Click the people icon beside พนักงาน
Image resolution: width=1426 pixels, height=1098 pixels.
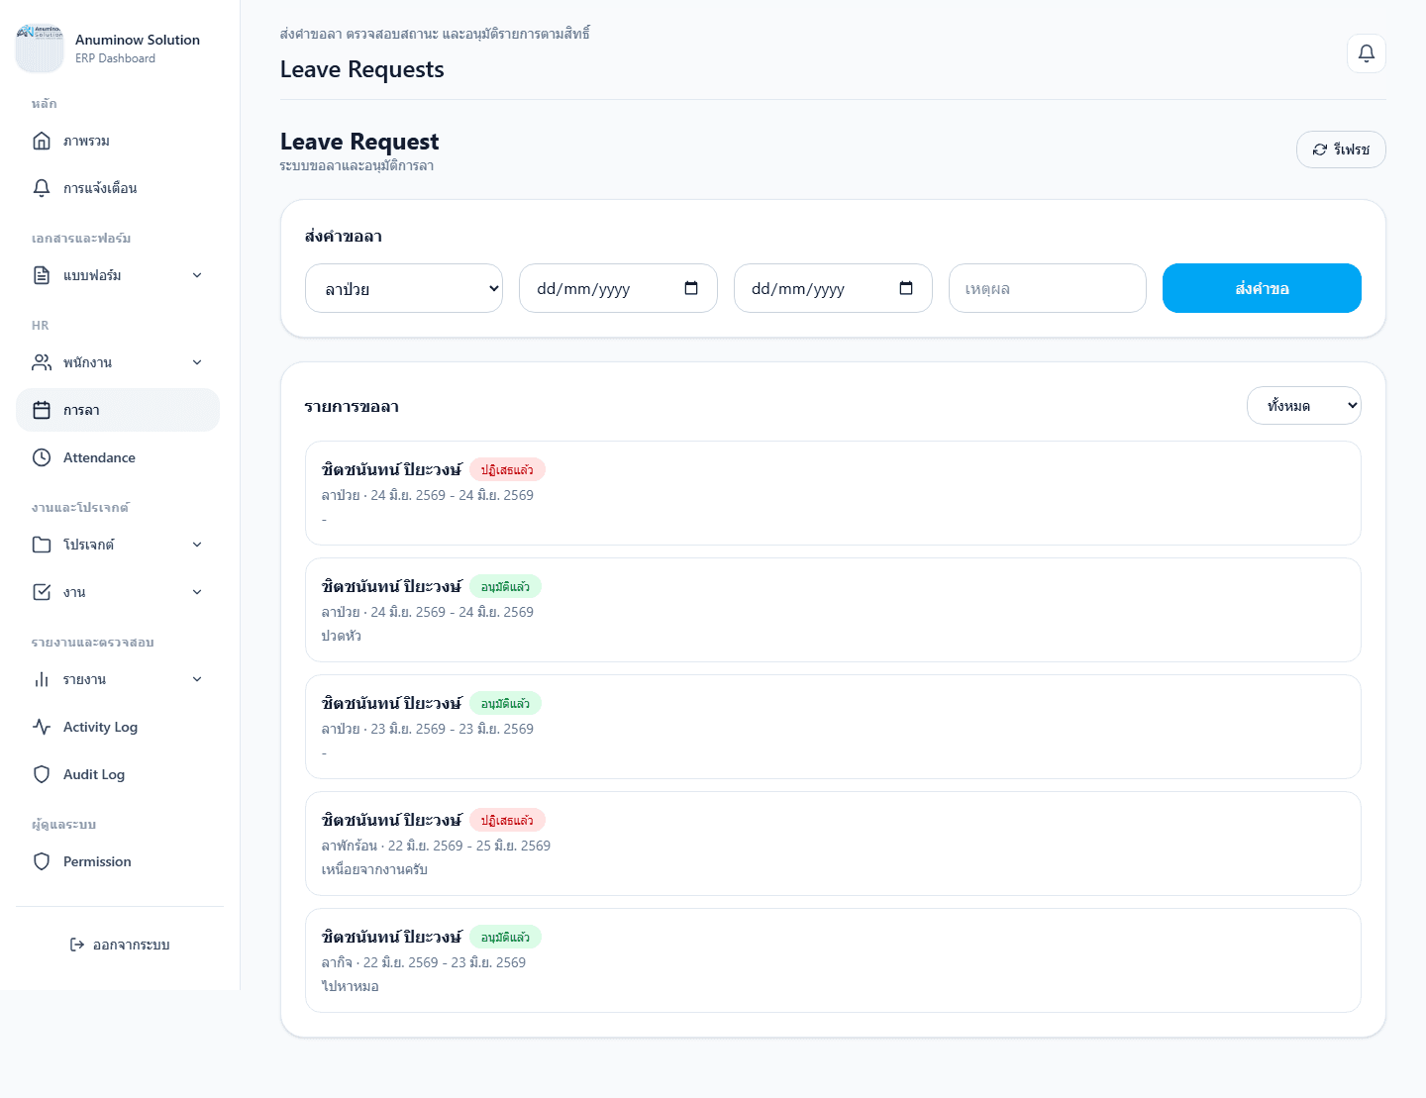[42, 362]
